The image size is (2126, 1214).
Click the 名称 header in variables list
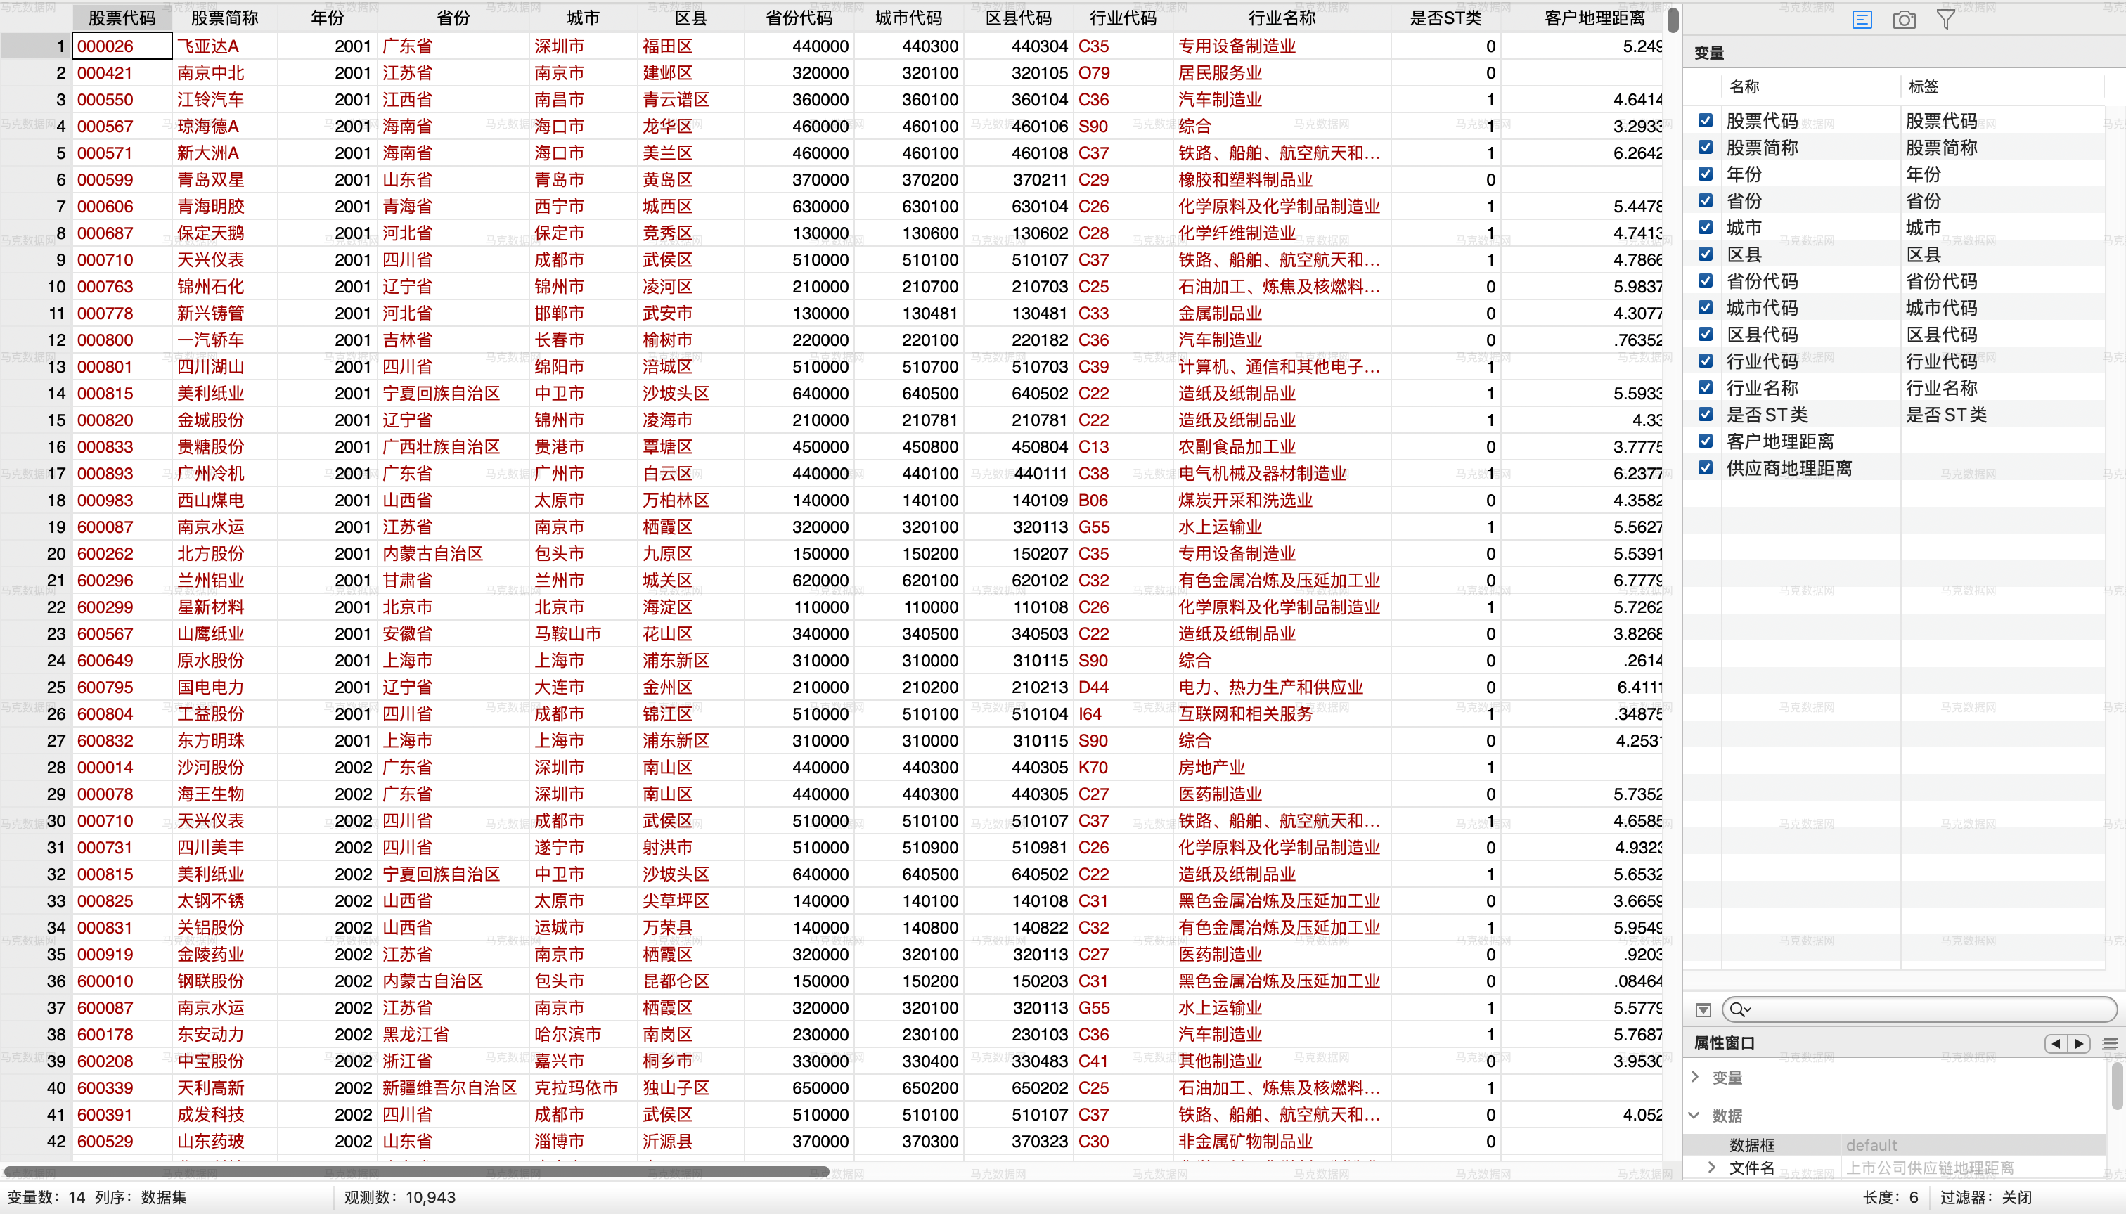point(1744,86)
